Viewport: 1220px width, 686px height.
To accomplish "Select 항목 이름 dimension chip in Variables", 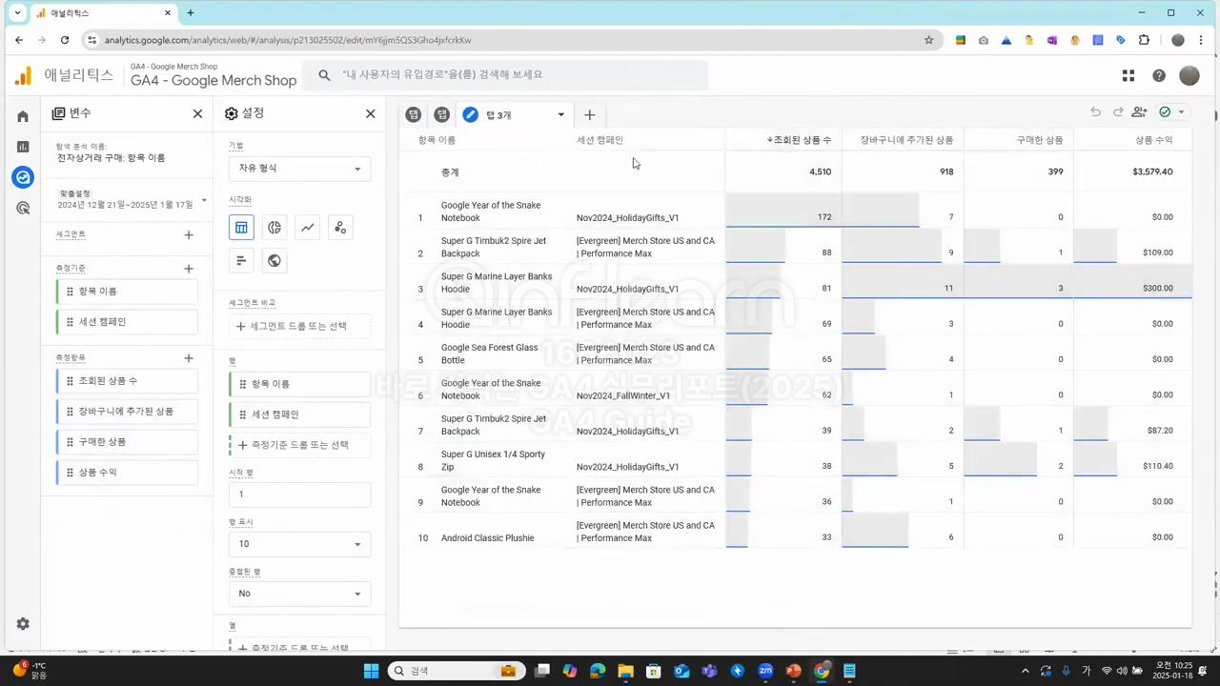I will click(x=127, y=292).
